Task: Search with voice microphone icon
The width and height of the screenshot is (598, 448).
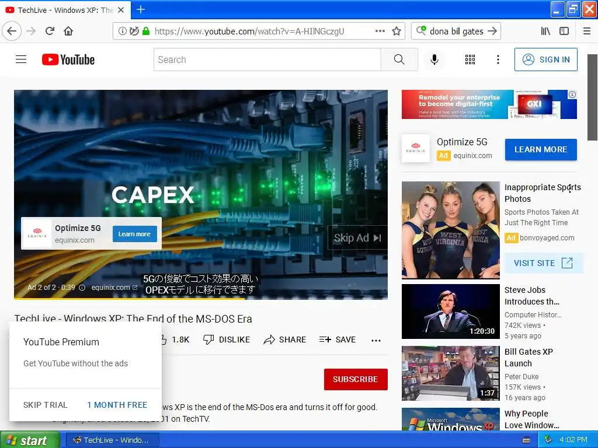Action: pyautogui.click(x=434, y=60)
